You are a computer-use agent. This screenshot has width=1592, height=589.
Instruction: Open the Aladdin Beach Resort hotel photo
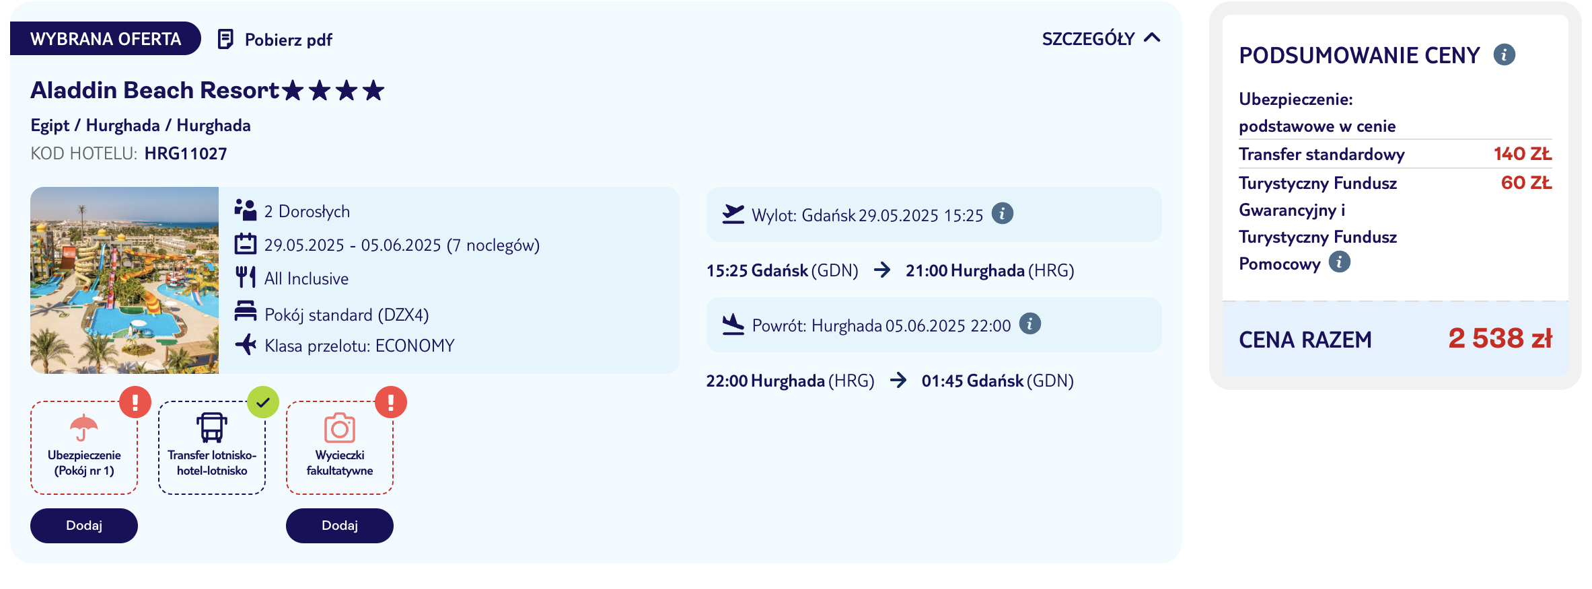(x=124, y=280)
